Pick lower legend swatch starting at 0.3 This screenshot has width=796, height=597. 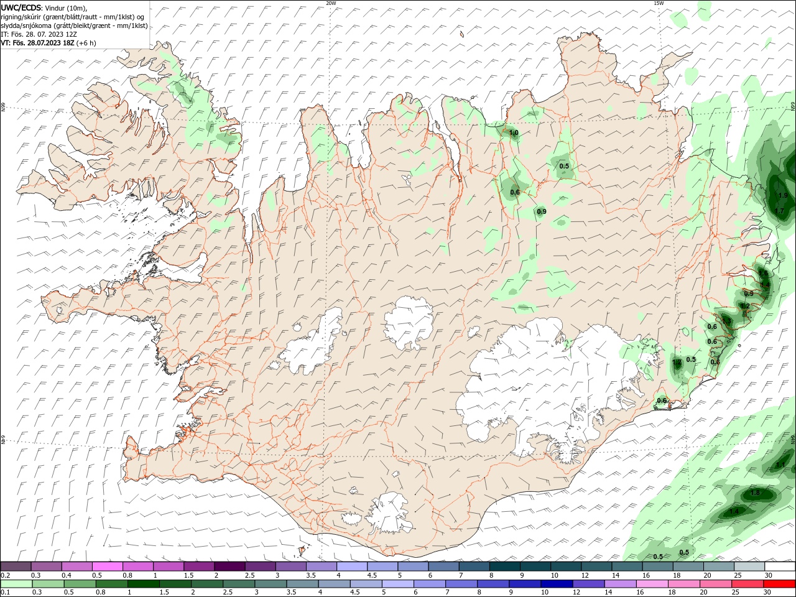[x=48, y=584]
